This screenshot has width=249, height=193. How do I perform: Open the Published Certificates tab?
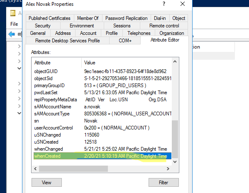49,18
